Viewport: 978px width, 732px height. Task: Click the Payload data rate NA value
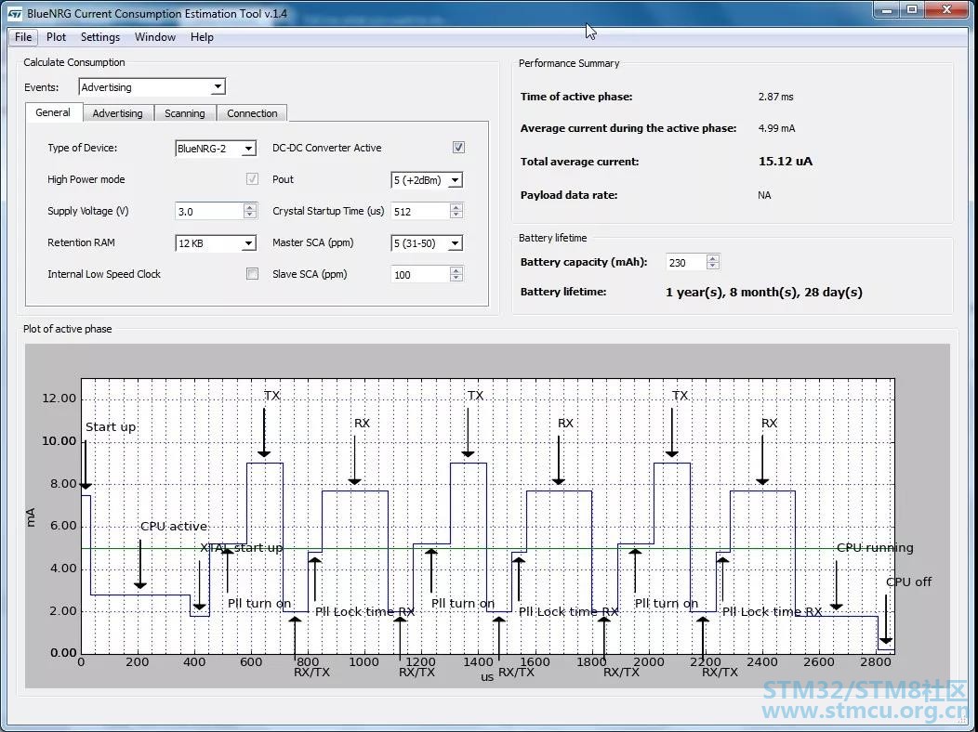pos(764,195)
